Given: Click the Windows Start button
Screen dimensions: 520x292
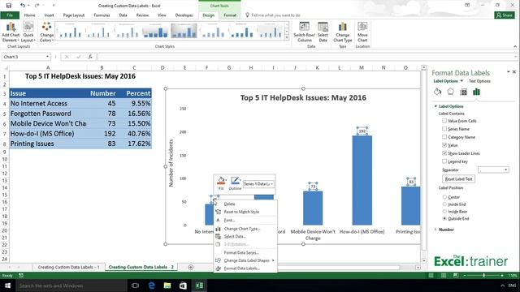Looking at the screenshot, I should point(7,286).
